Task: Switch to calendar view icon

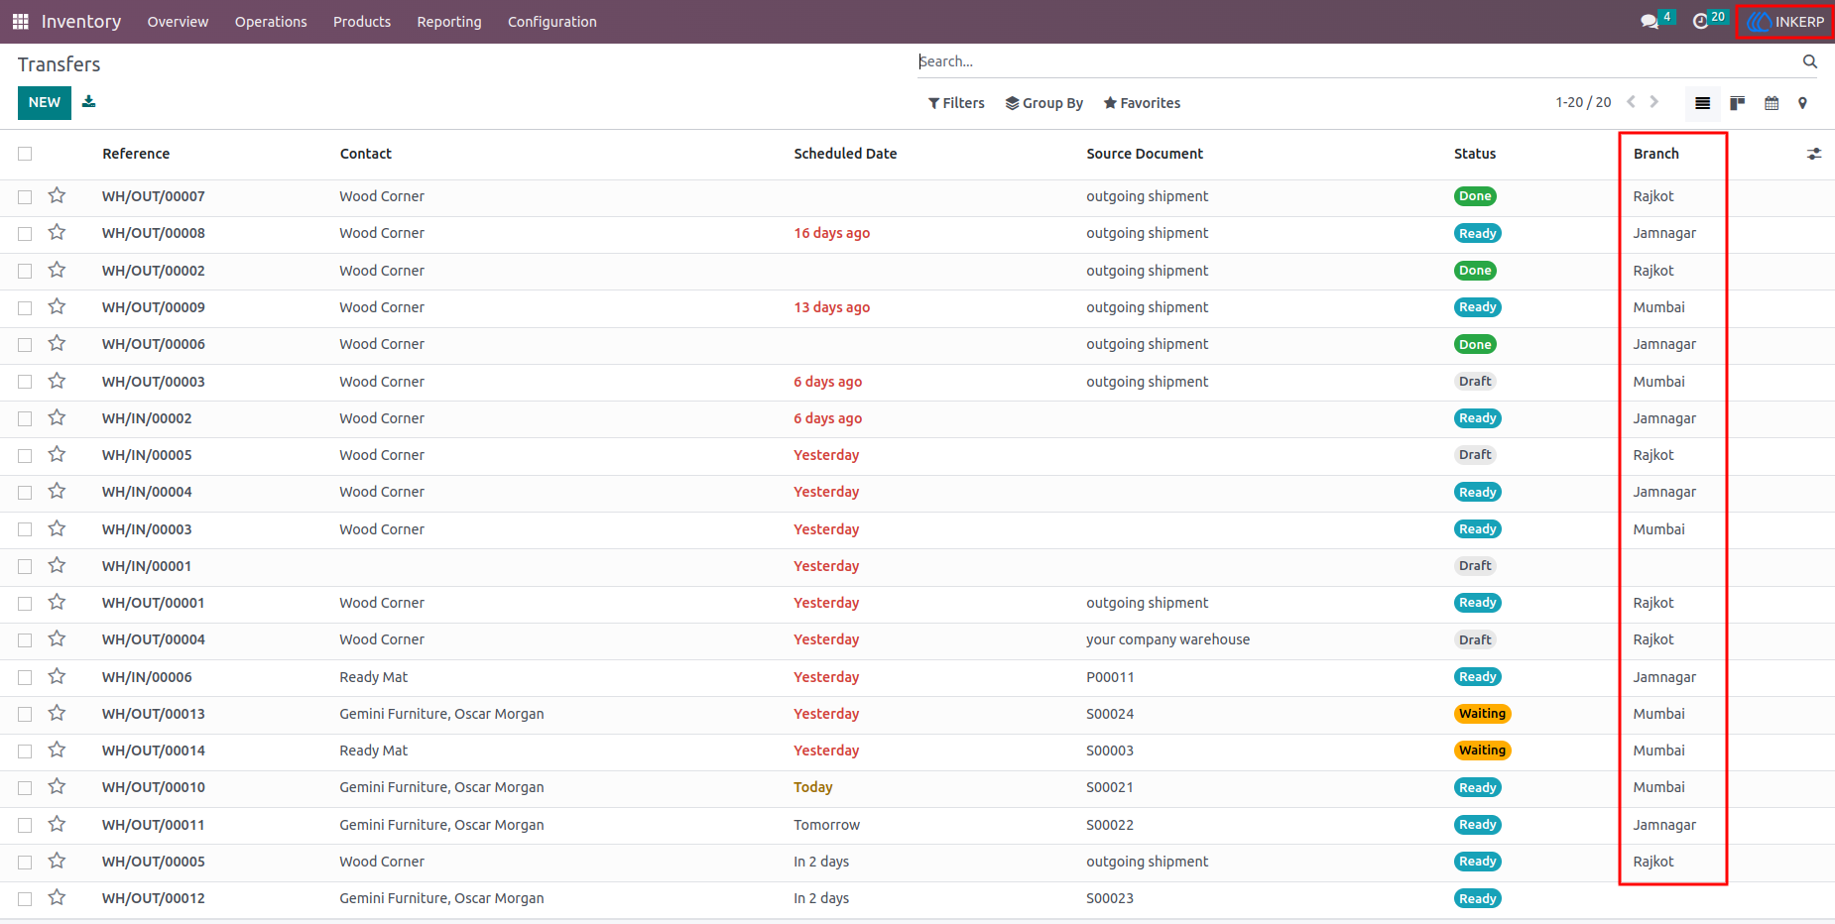Action: pos(1772,103)
